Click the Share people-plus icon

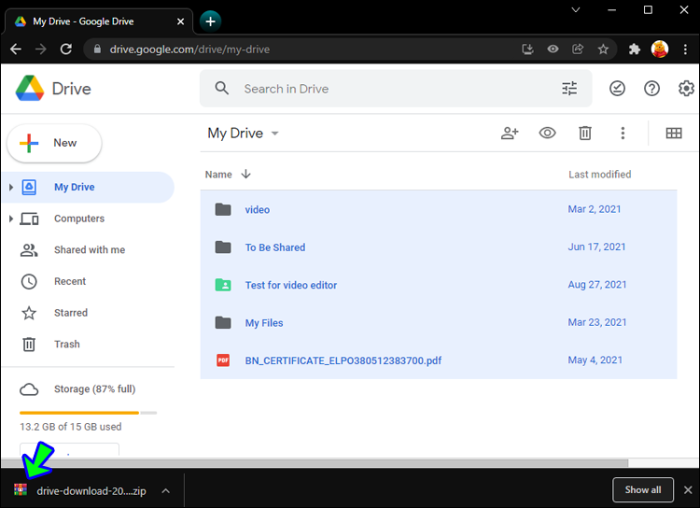[510, 134]
